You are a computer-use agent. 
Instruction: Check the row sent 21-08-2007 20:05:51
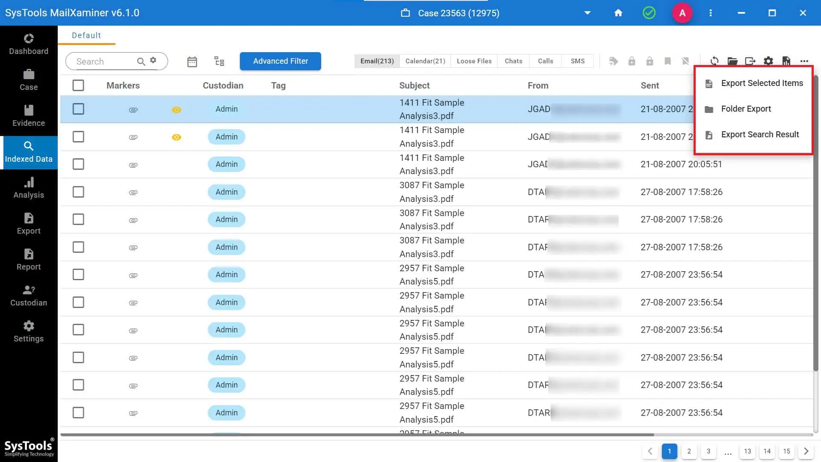coord(78,164)
